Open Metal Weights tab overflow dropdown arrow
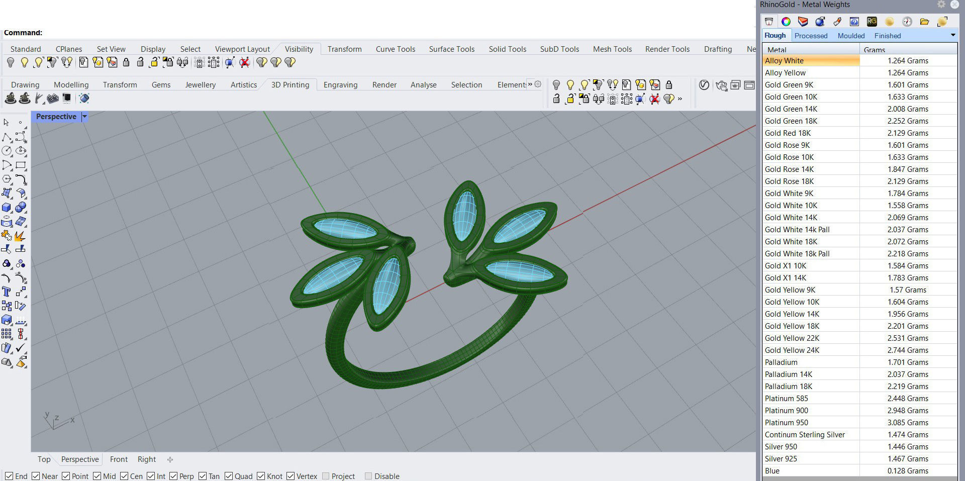 click(952, 35)
